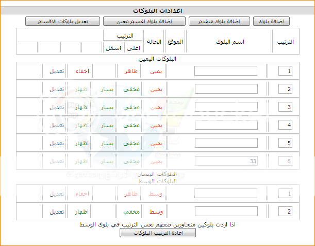This screenshot has width=315, height=246.
Task: Click يسار link in row 3
Action: [107, 108]
